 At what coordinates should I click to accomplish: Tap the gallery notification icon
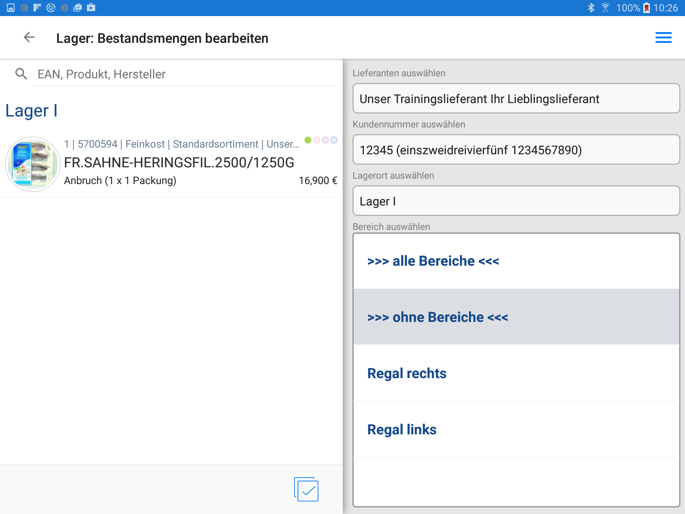point(11,8)
